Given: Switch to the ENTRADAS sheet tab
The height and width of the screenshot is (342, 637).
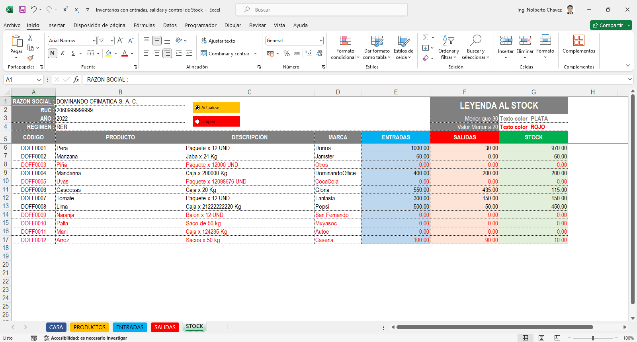Looking at the screenshot, I should tap(130, 327).
